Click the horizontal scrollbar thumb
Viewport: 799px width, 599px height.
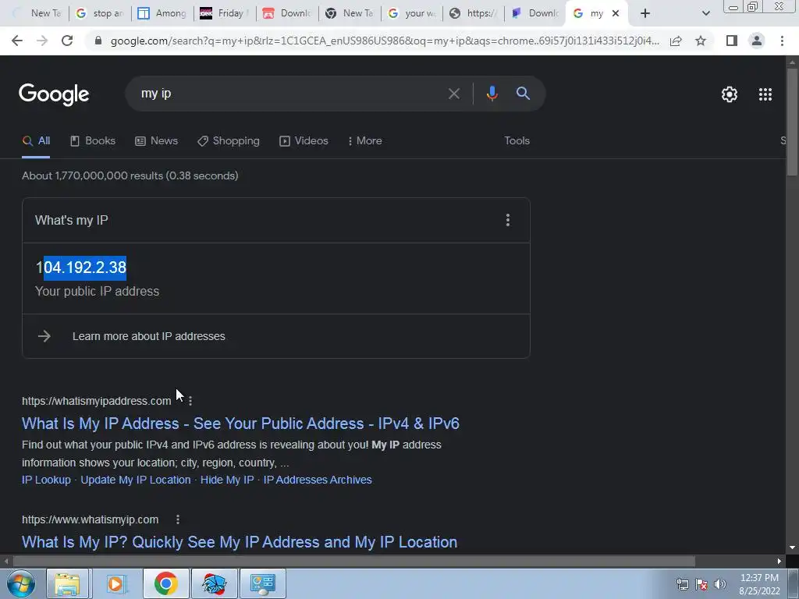point(354,562)
